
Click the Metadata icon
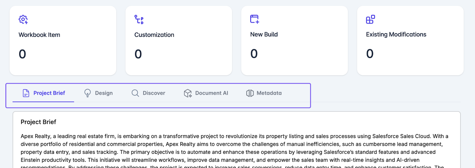[250, 93]
